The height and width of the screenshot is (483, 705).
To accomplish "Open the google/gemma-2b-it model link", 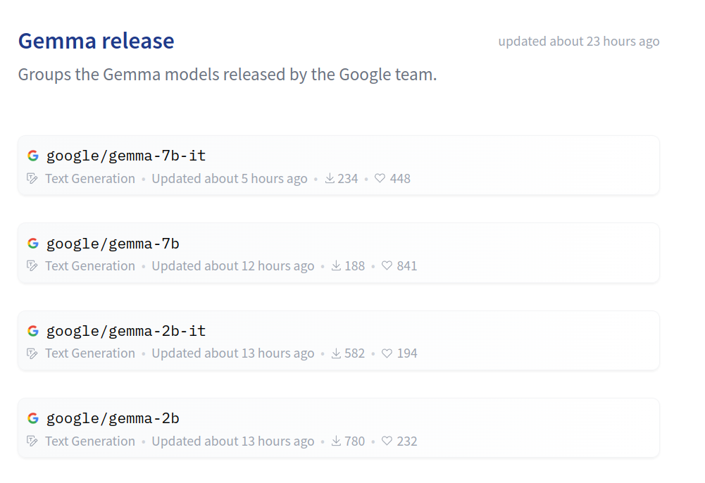I will click(126, 331).
